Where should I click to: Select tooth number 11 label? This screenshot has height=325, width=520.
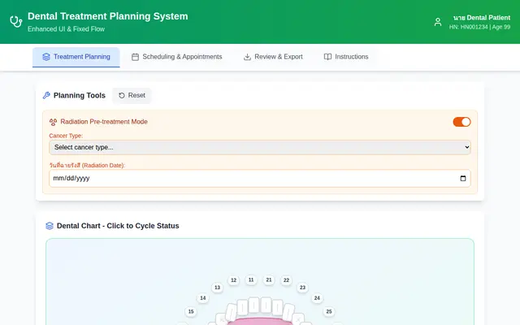tap(251, 279)
